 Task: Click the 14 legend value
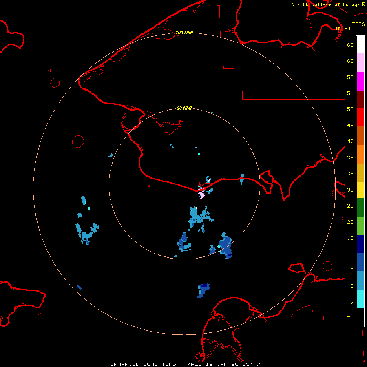(x=350, y=254)
